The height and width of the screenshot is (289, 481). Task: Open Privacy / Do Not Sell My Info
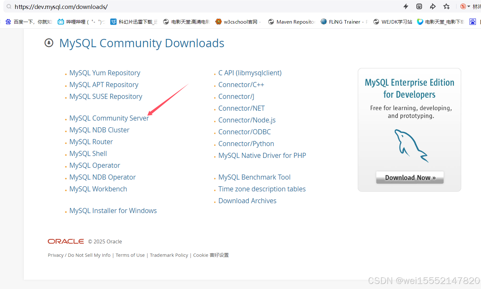coord(79,255)
